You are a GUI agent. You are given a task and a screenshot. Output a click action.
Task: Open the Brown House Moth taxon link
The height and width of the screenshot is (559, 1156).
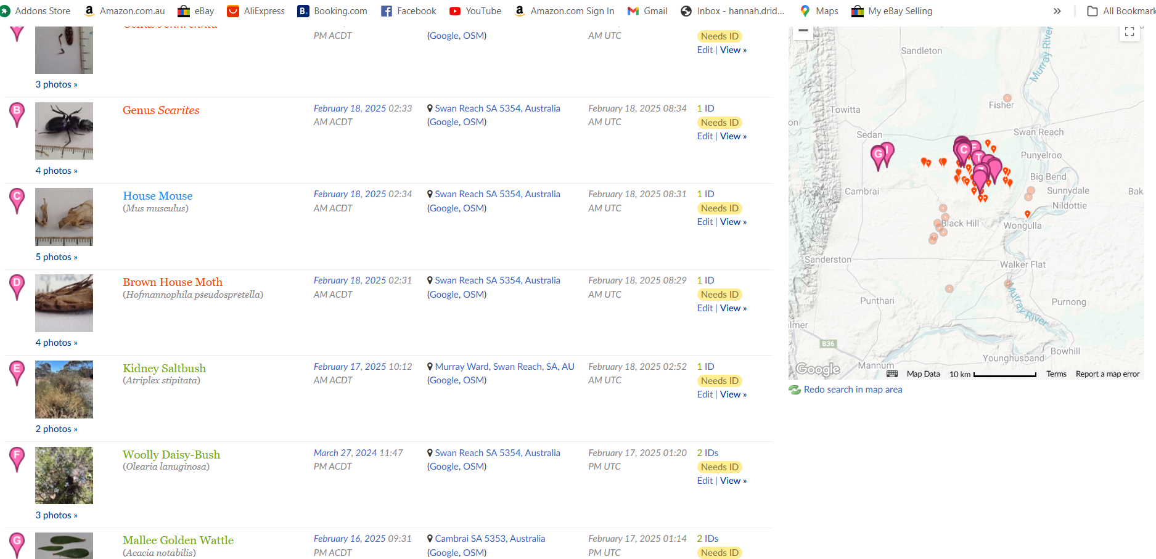[173, 282]
